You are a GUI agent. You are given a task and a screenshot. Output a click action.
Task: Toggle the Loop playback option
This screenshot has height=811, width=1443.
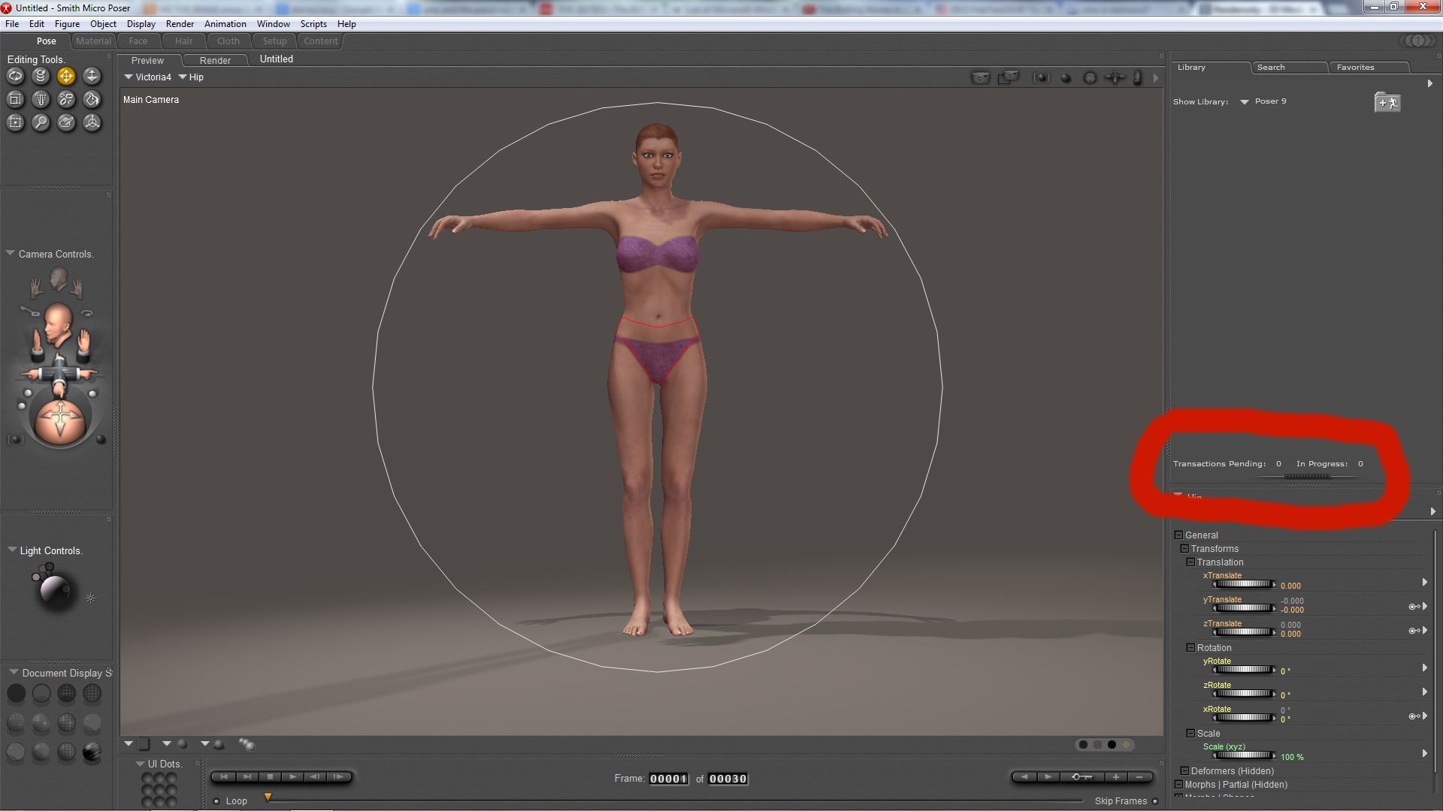click(x=216, y=801)
